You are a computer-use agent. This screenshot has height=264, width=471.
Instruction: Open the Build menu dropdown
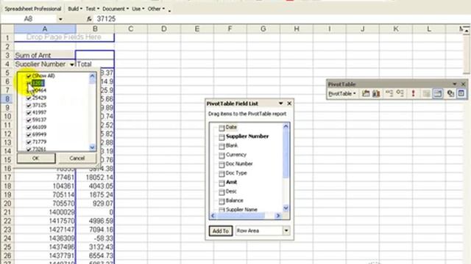click(75, 9)
